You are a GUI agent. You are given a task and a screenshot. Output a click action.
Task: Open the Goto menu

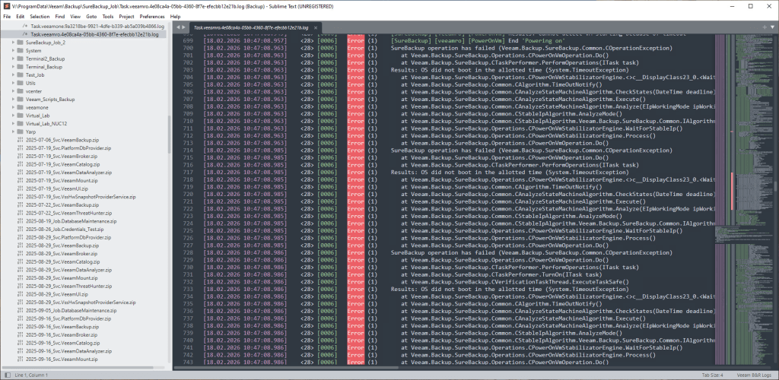coord(91,16)
